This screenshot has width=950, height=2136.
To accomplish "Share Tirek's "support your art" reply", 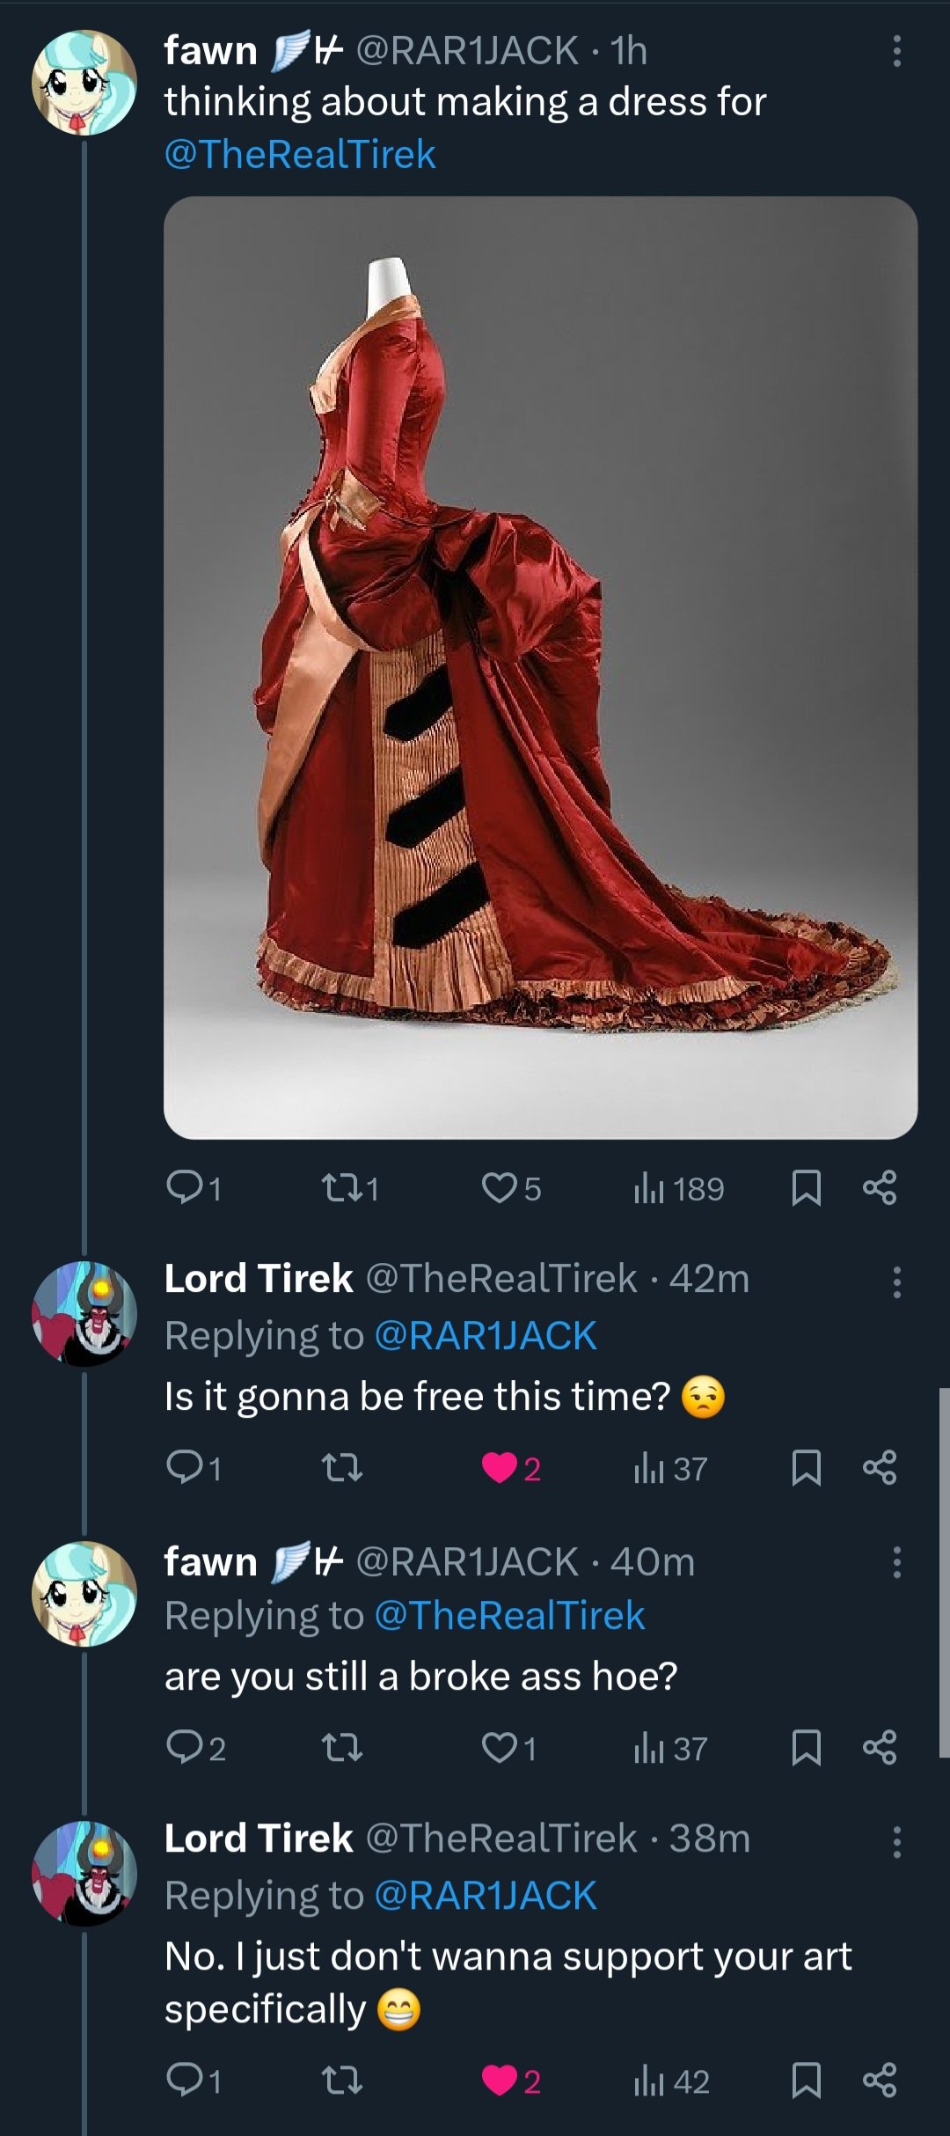I will [880, 2081].
